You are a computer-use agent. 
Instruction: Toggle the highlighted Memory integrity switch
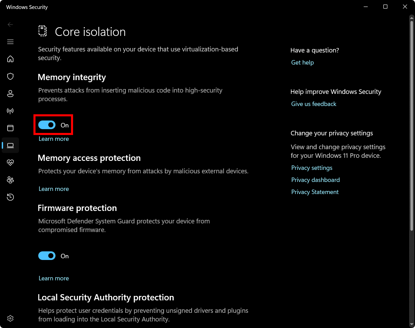point(47,125)
